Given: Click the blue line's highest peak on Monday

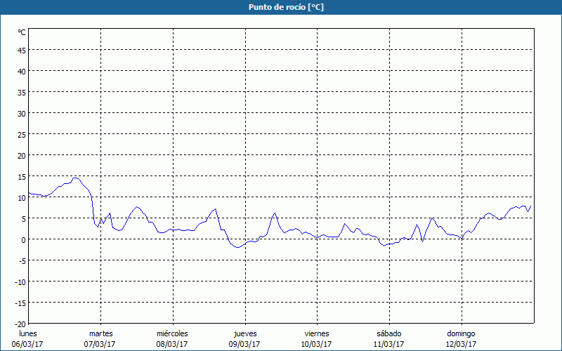Looking at the screenshot, I should pos(75,178).
